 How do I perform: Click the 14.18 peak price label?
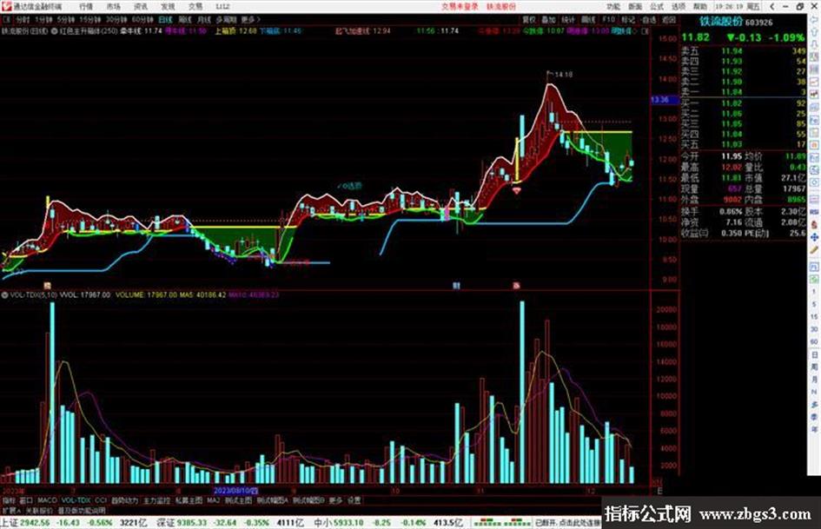(x=563, y=75)
